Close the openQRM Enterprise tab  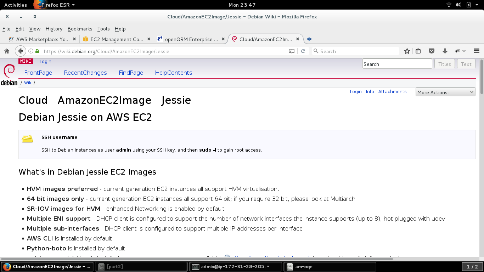(223, 39)
